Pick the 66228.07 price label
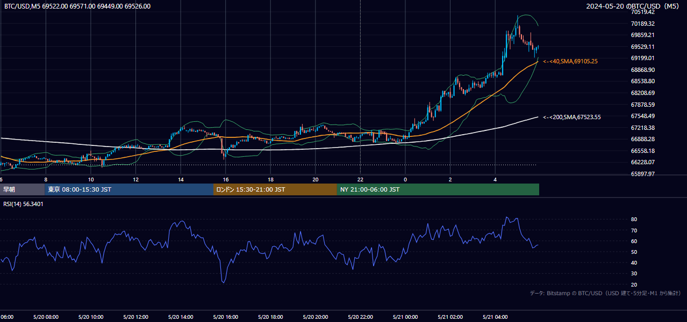 point(643,162)
